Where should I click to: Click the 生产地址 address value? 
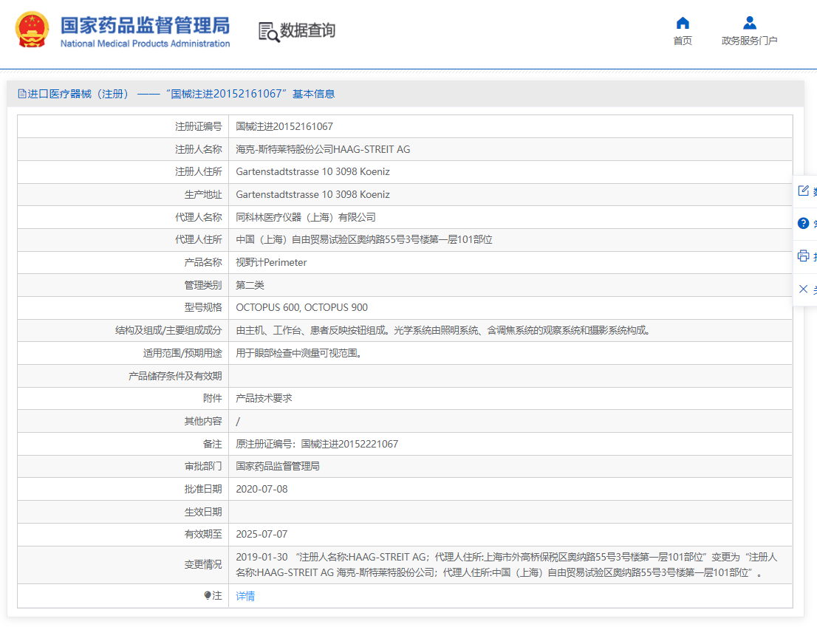tap(312, 195)
